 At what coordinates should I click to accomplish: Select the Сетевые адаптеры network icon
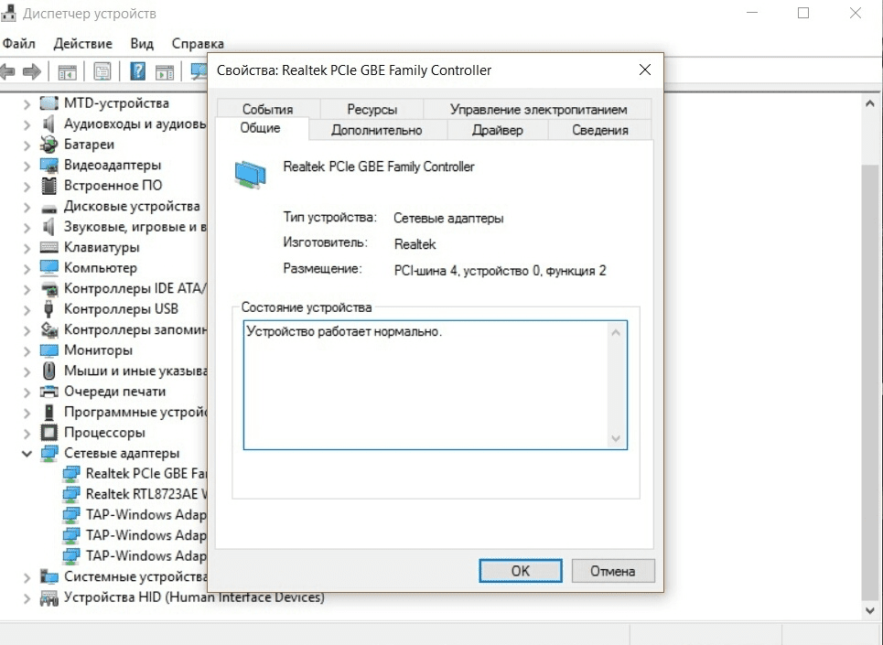(49, 453)
